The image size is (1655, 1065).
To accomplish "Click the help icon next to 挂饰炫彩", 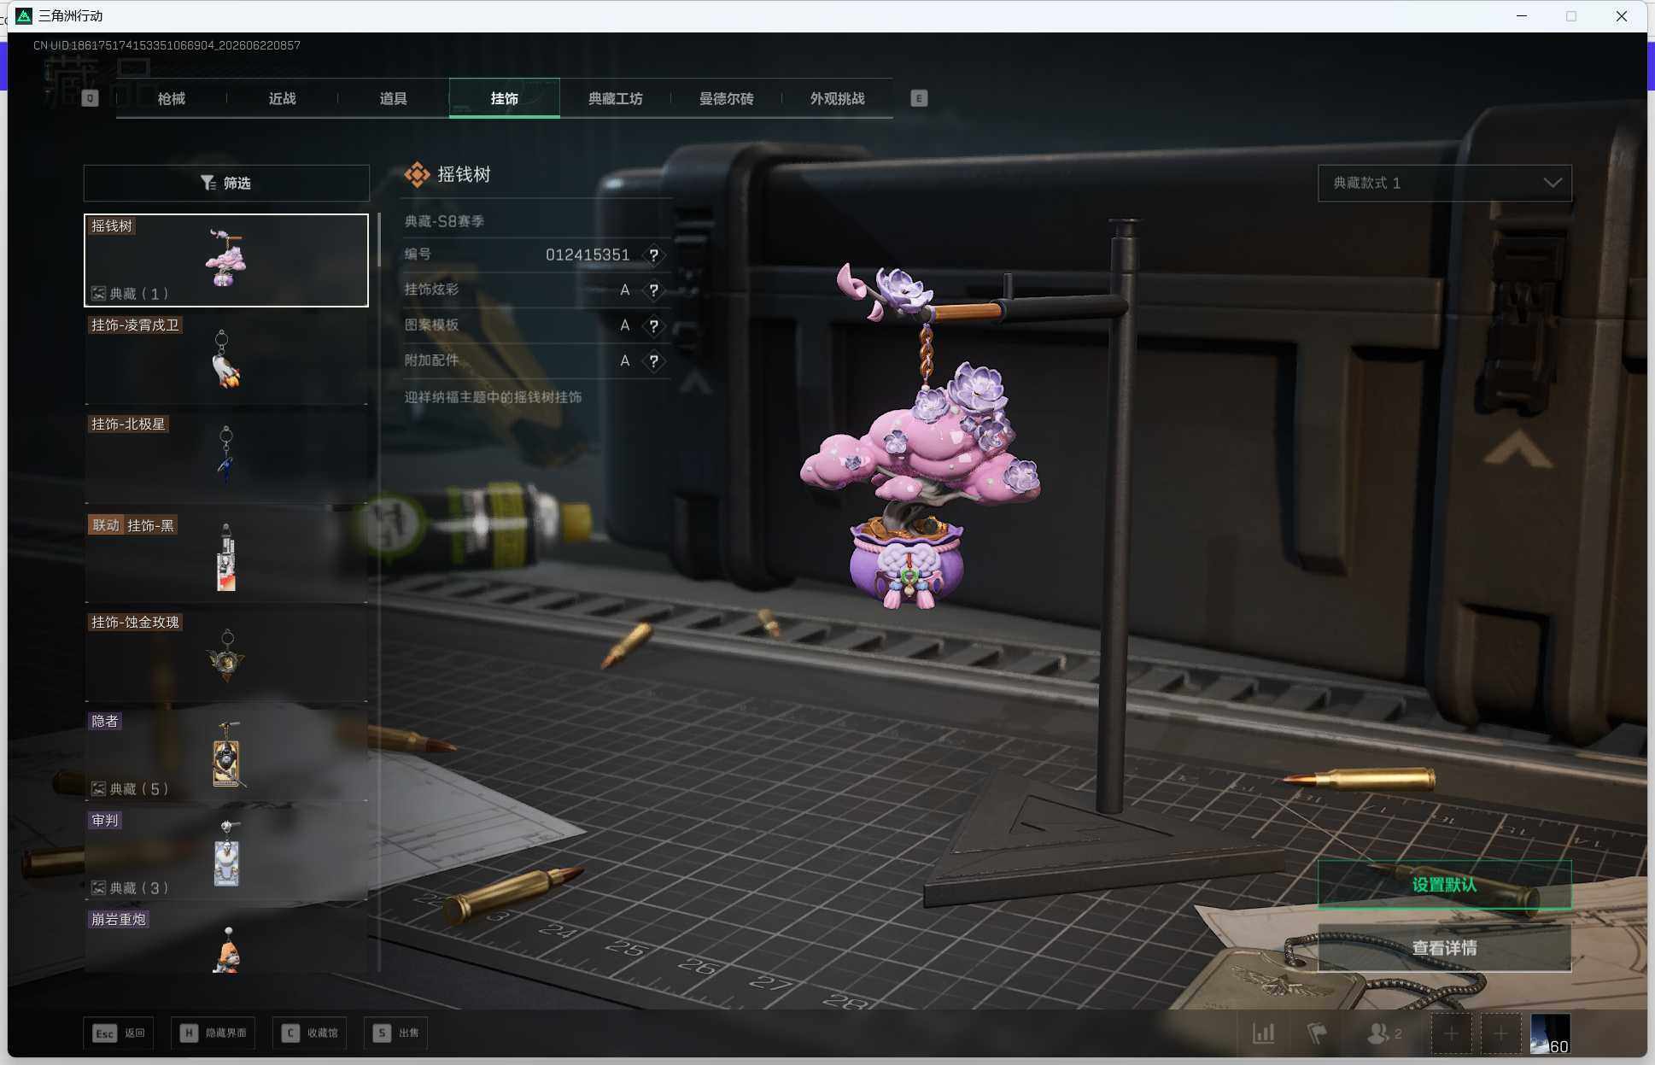I will [x=653, y=290].
